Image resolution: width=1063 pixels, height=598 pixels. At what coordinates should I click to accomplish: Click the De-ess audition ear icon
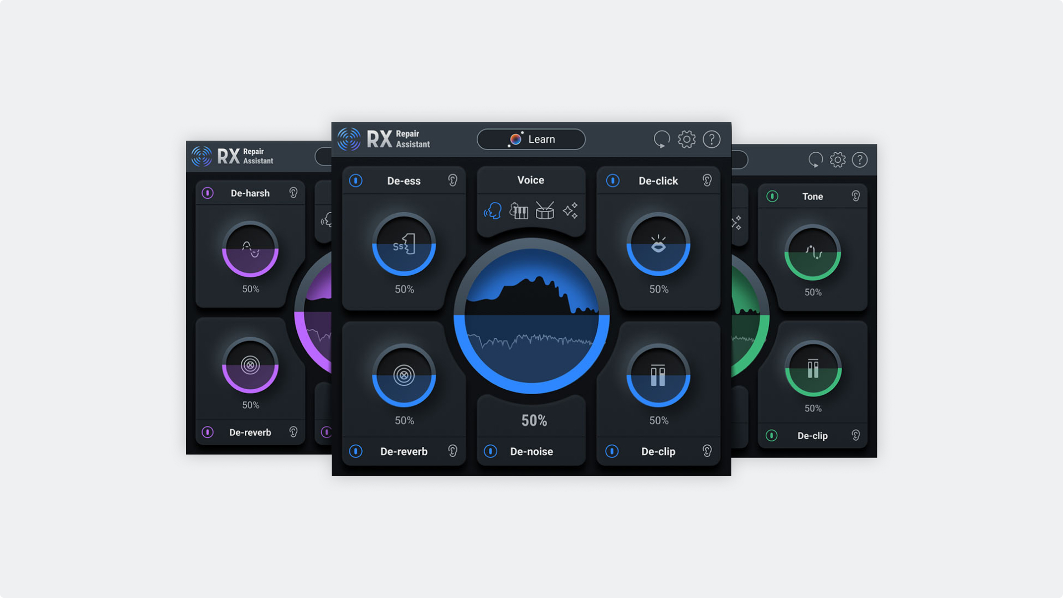[453, 181]
